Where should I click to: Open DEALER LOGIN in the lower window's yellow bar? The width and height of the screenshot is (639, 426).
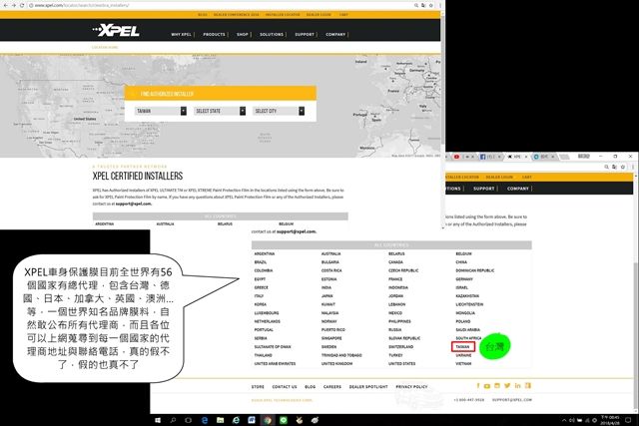click(499, 178)
